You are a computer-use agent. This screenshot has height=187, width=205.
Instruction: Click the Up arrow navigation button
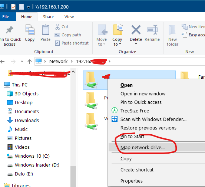30,61
